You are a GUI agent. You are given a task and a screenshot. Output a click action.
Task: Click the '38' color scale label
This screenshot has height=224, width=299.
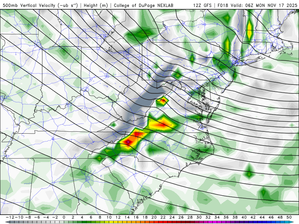(235, 217)
